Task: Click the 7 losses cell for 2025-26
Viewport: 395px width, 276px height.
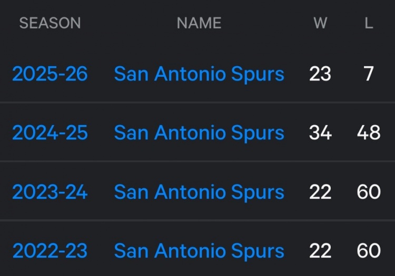Action: (369, 74)
